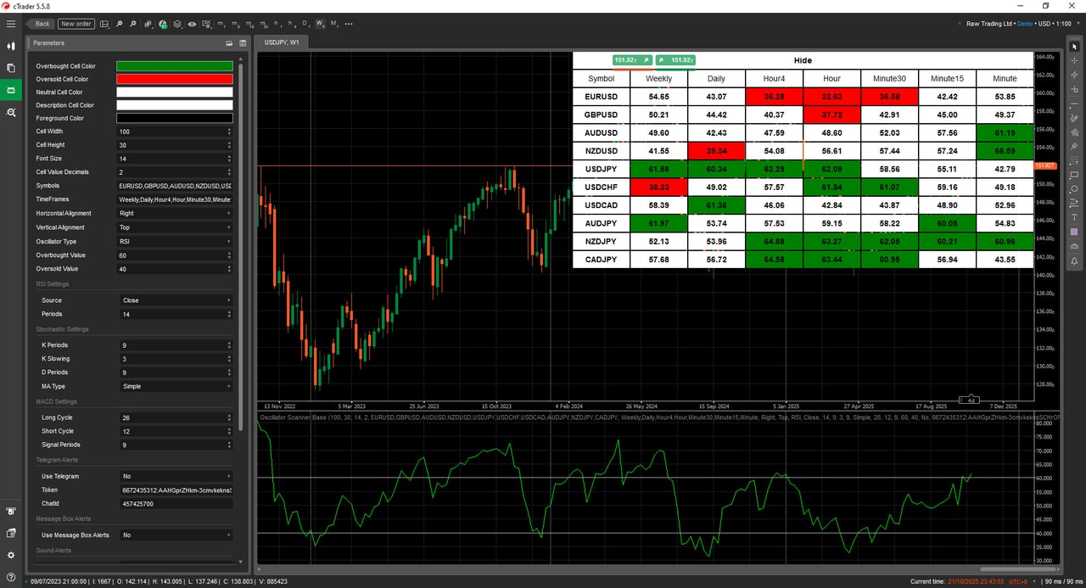Open the Trade section in left sidebar
Screen dimensions: 1086x588
coord(11,46)
